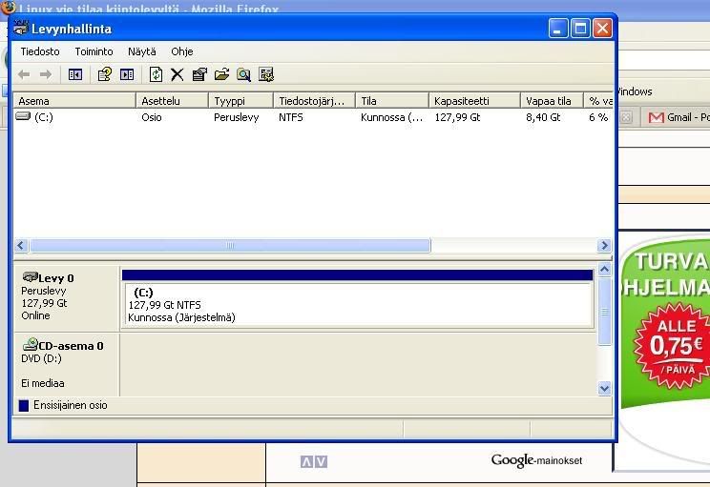Image resolution: width=710 pixels, height=487 pixels.
Task: Click the Refresh toolbar icon
Action: [156, 74]
